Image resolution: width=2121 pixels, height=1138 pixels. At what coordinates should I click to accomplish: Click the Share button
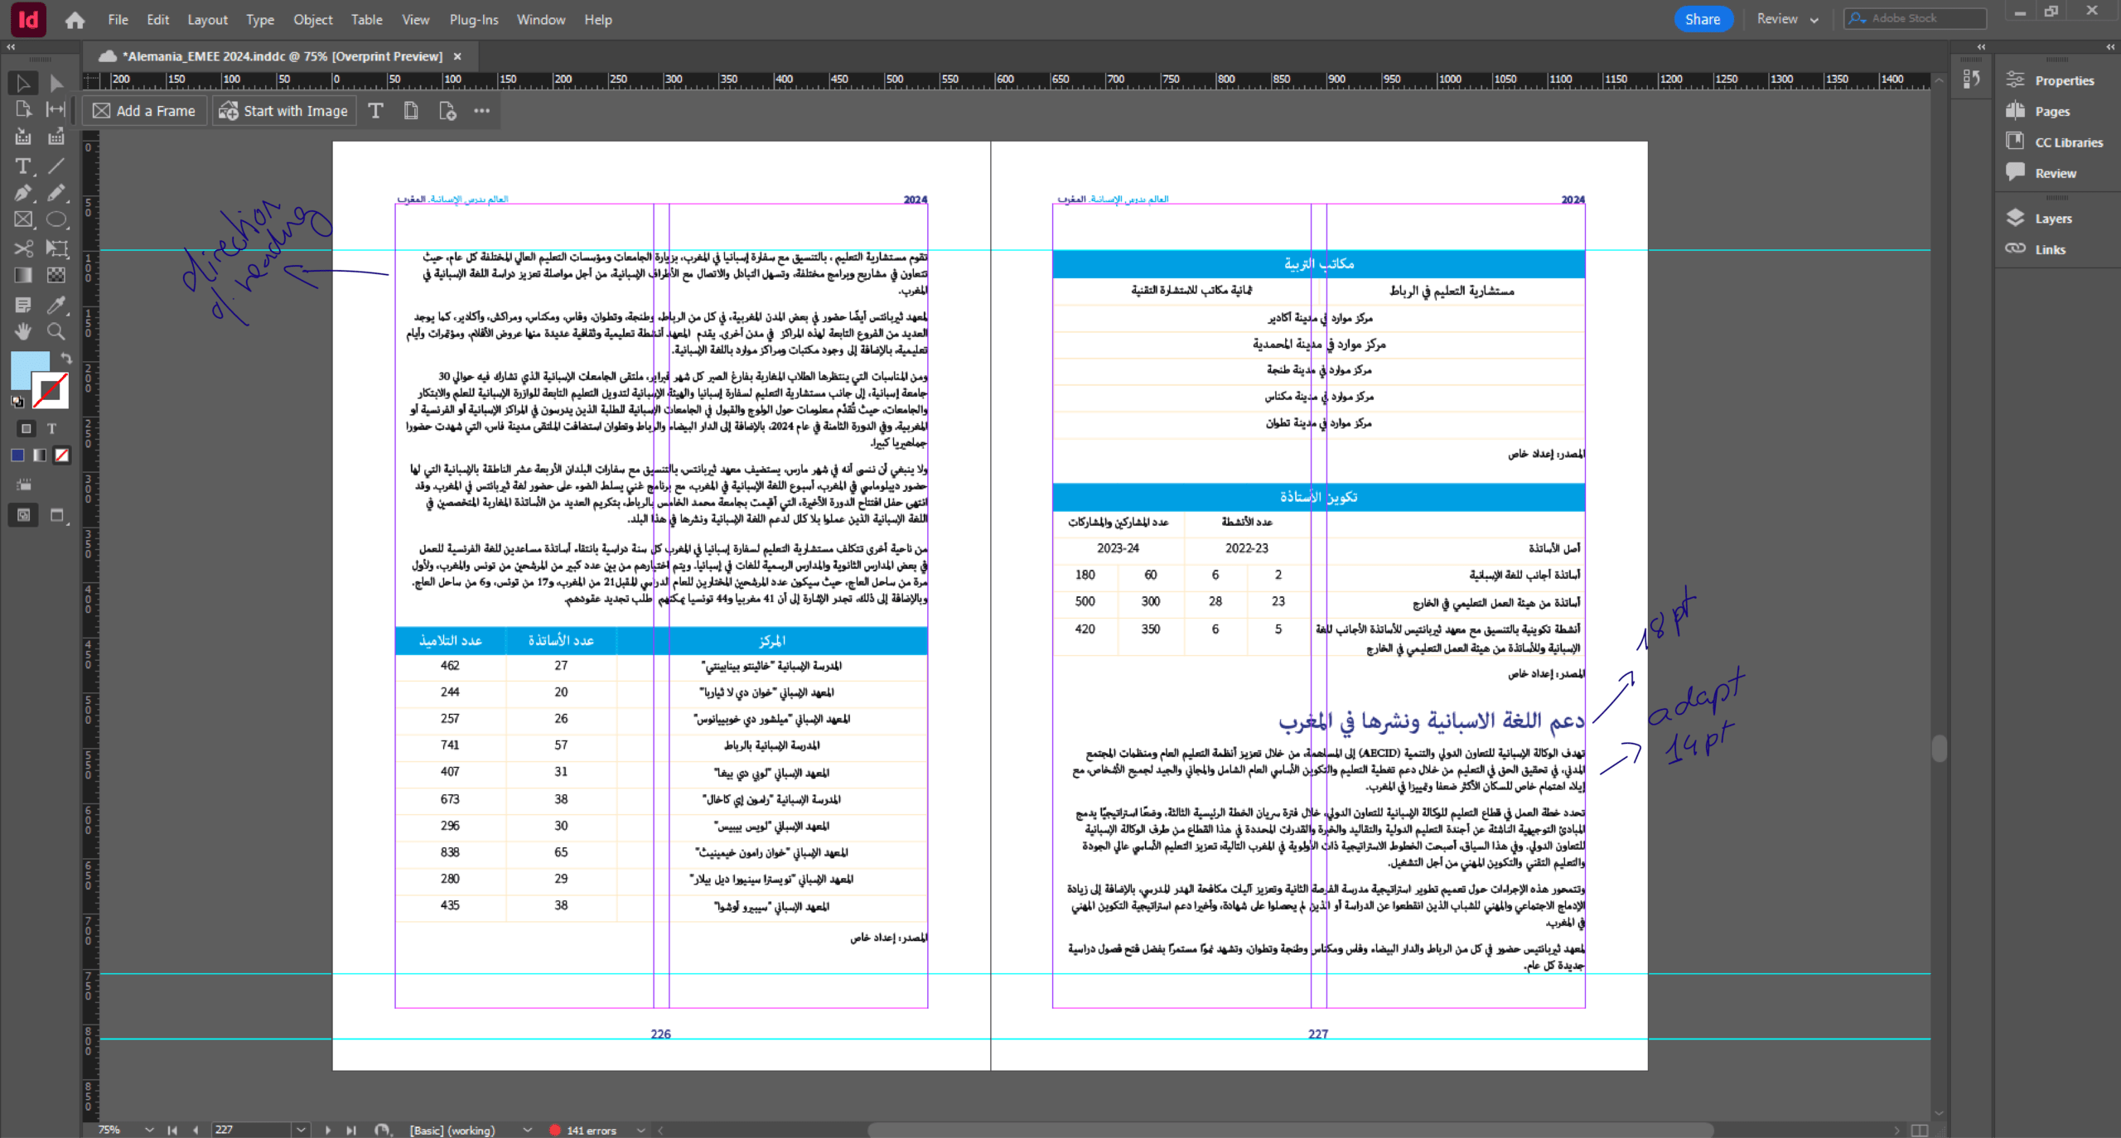pos(1702,19)
